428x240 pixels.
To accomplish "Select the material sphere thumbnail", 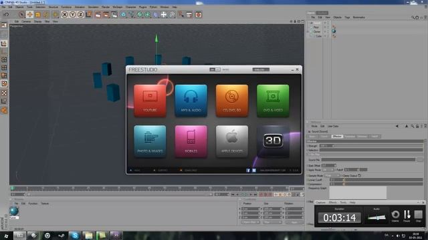I will (x=14, y=211).
